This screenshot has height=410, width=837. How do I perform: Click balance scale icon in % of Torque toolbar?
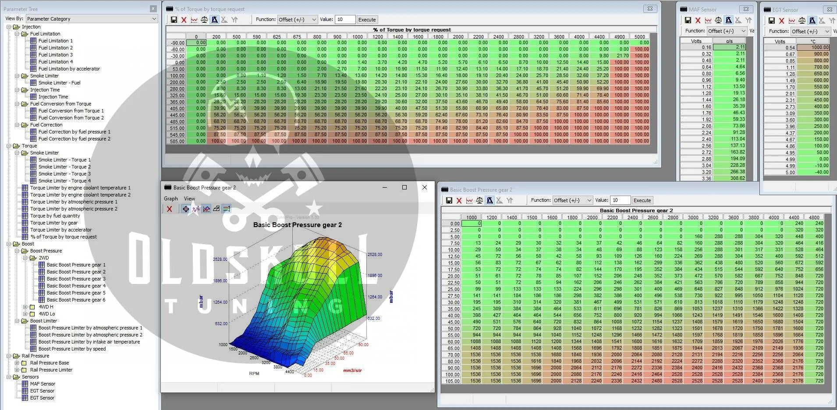coord(204,20)
